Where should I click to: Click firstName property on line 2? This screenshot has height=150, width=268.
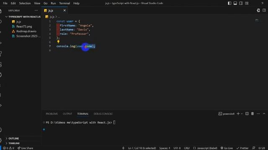pyautogui.click(x=67, y=25)
